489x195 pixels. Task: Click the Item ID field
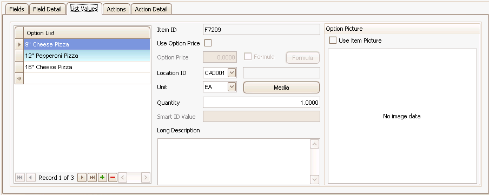pyautogui.click(x=261, y=30)
